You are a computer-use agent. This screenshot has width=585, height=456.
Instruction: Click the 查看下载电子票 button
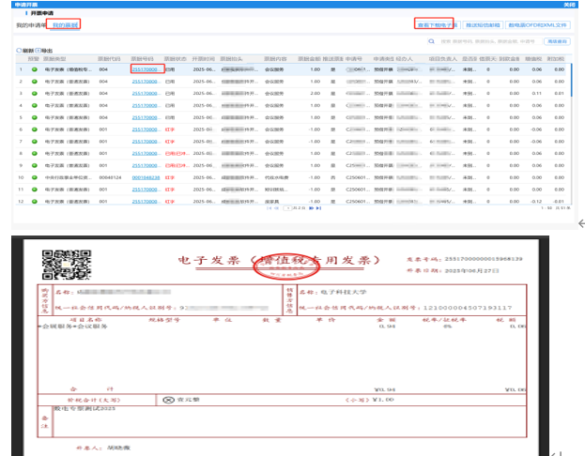click(437, 24)
